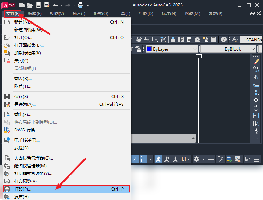The width and height of the screenshot is (263, 200).
Task: Choose 打印(P)... from the file menu
Action: pos(66,189)
